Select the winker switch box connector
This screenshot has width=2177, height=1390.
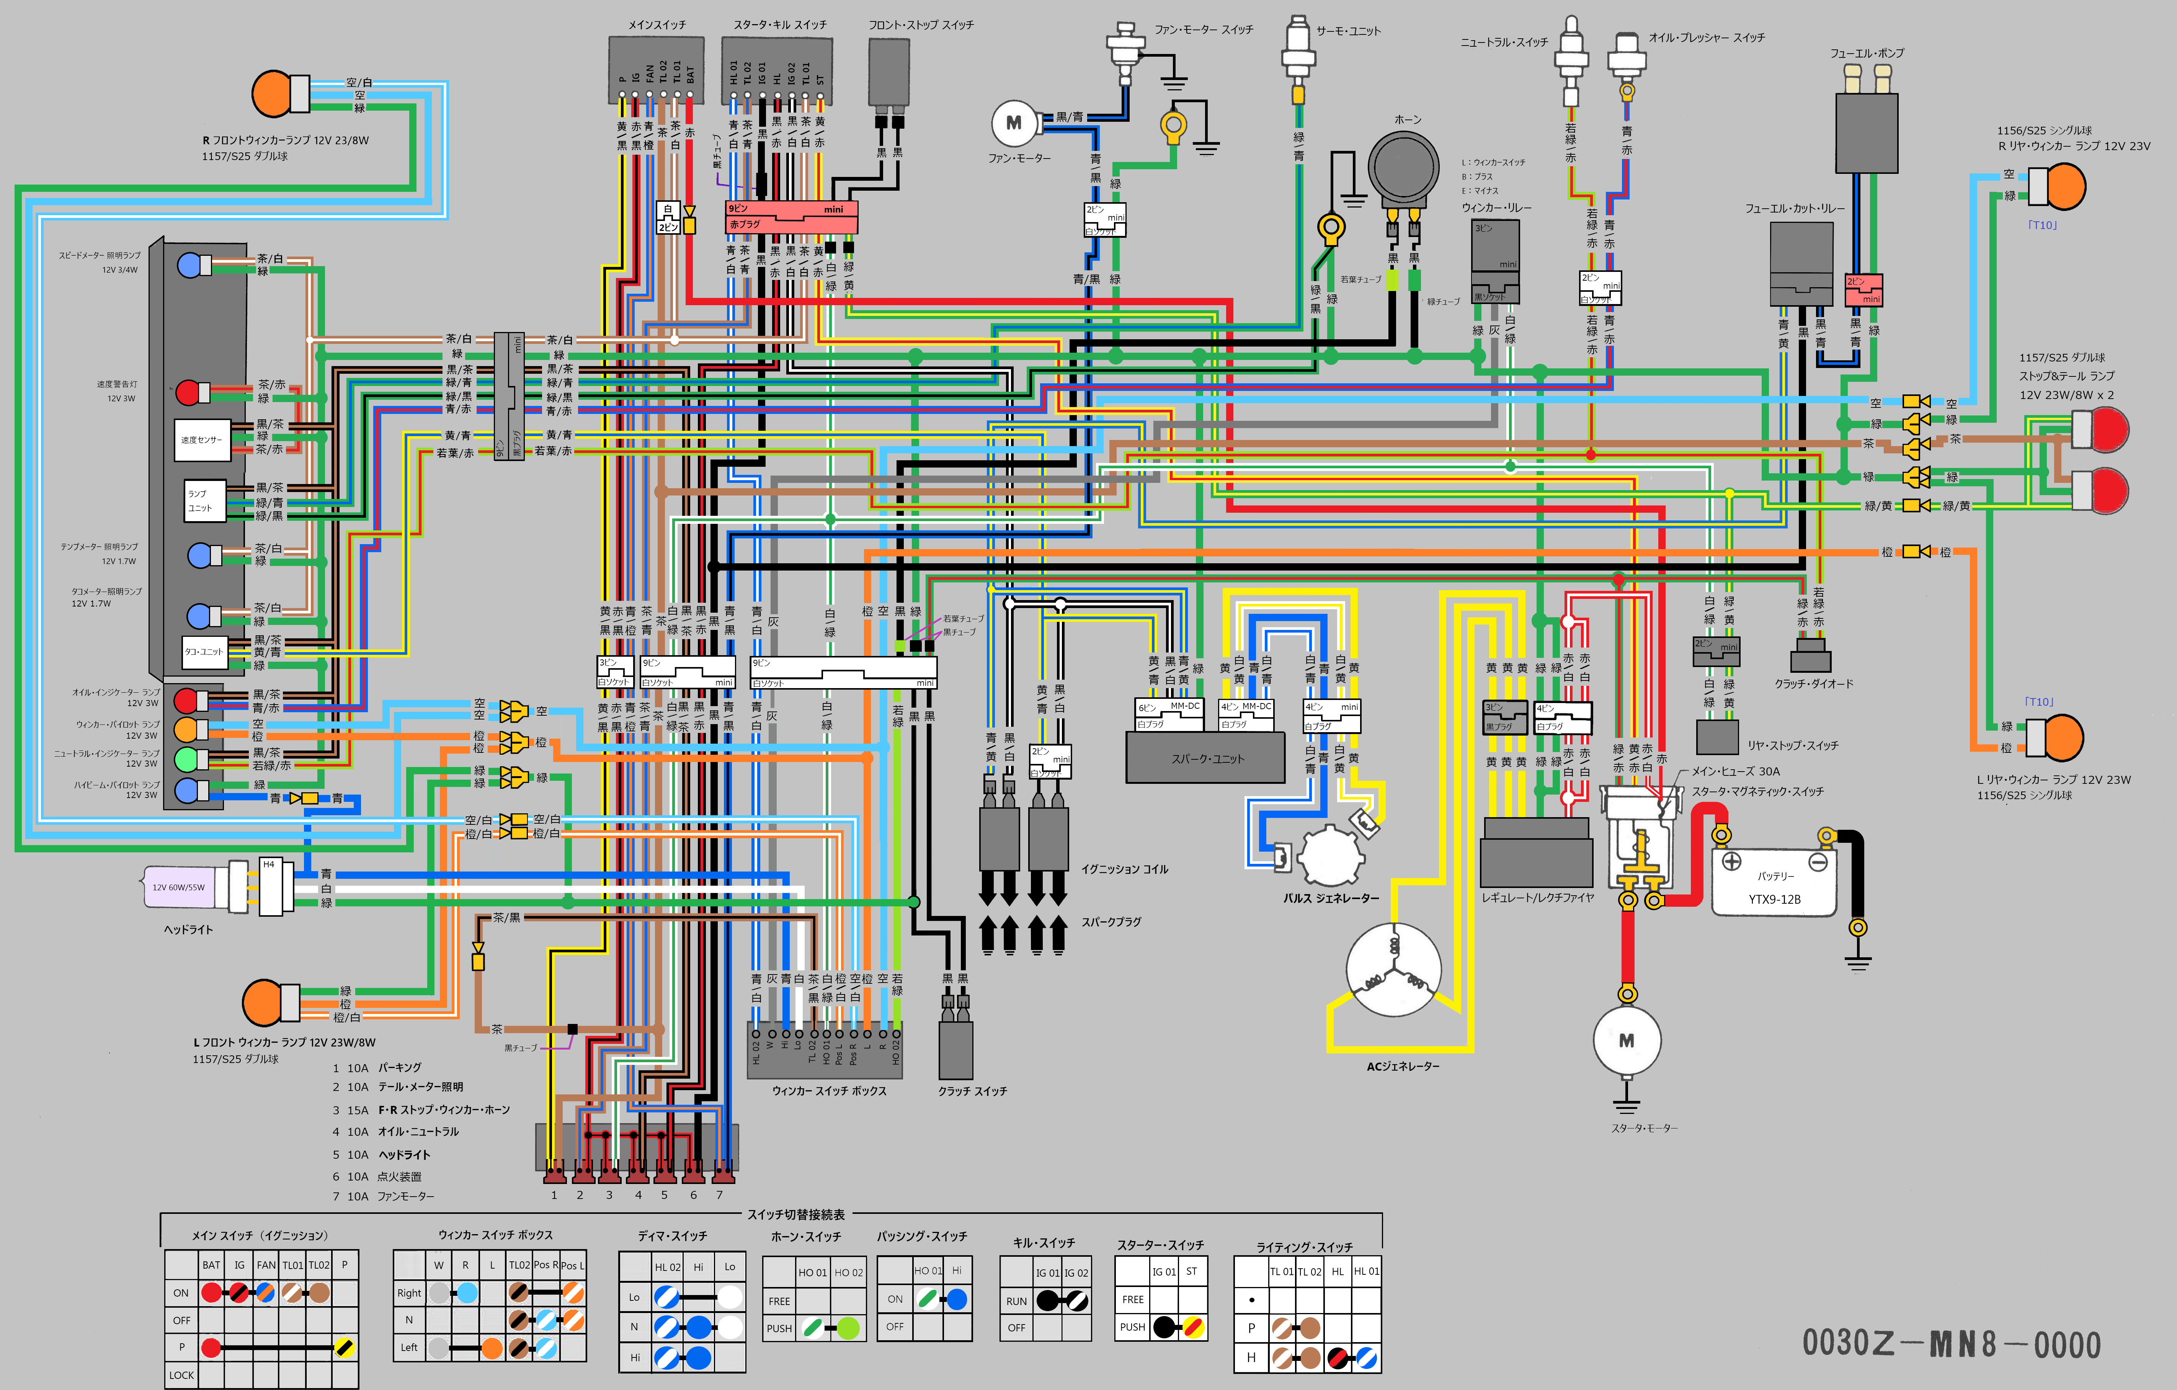pos(825,1050)
